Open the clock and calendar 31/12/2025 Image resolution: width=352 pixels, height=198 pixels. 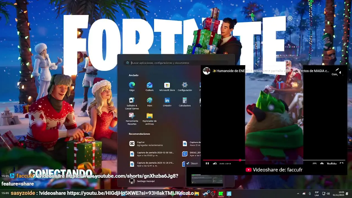338,194
